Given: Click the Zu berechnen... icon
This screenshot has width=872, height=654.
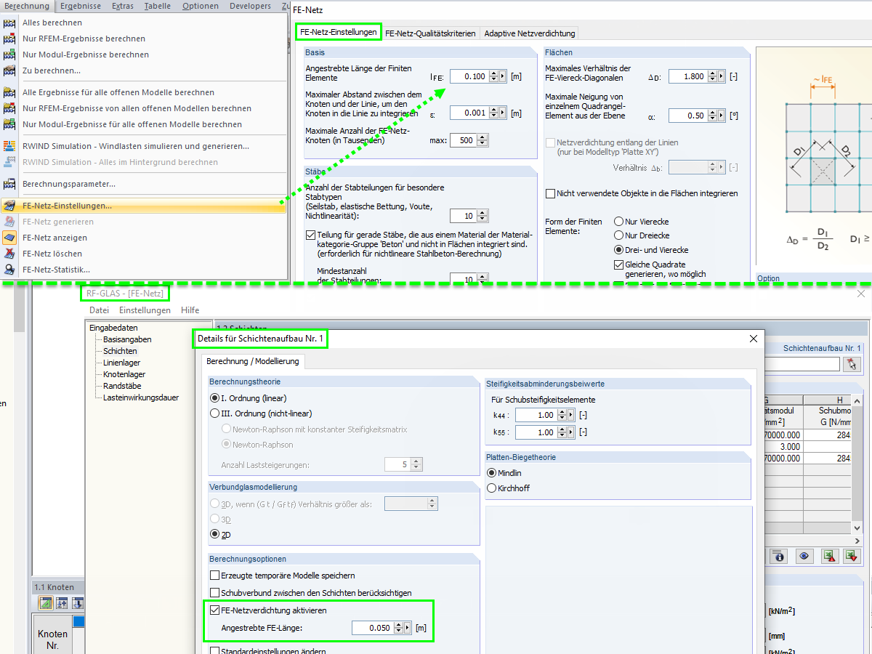Looking at the screenshot, I should pyautogui.click(x=9, y=70).
